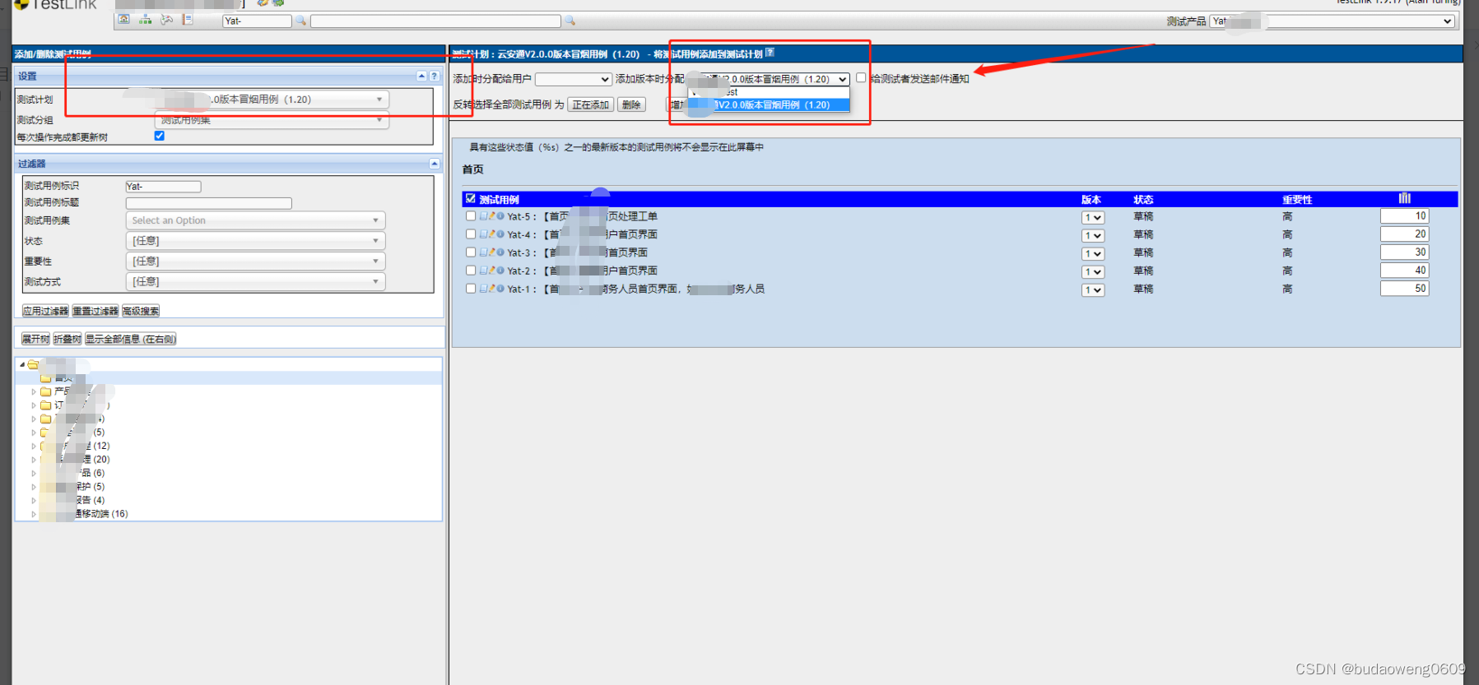Click the info icon for Yat-1
Screen dimensions: 1479x685
click(500, 289)
